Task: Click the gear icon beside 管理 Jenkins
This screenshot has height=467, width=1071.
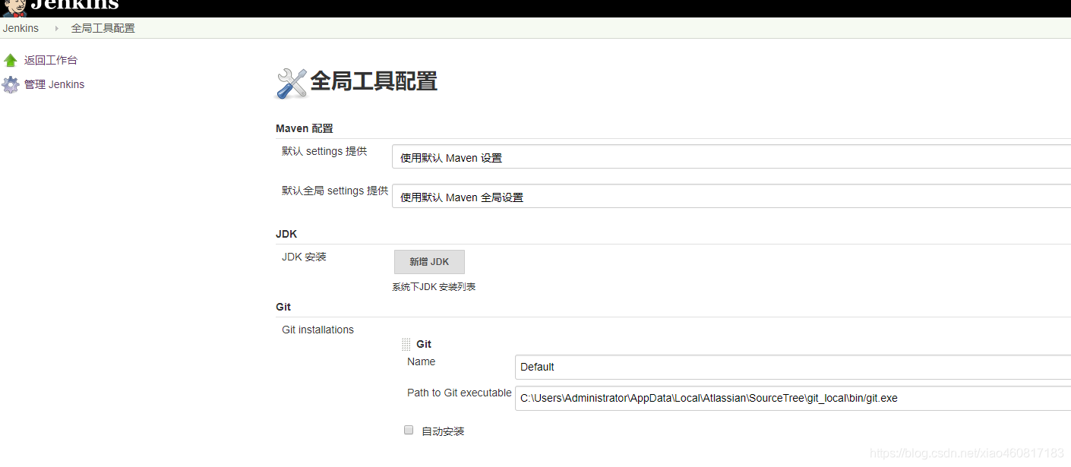Action: click(x=11, y=84)
